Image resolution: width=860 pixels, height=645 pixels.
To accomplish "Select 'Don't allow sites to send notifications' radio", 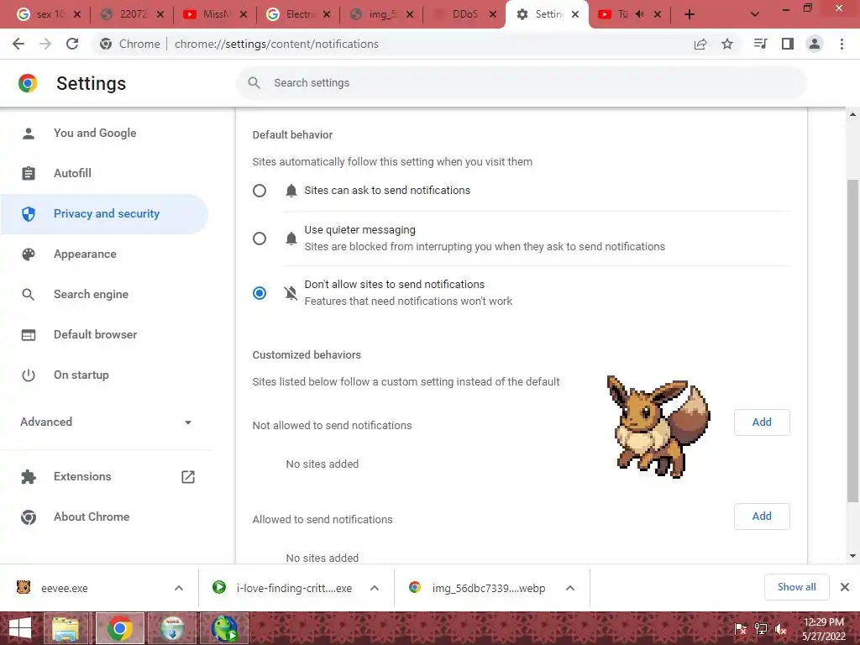I will 260,293.
